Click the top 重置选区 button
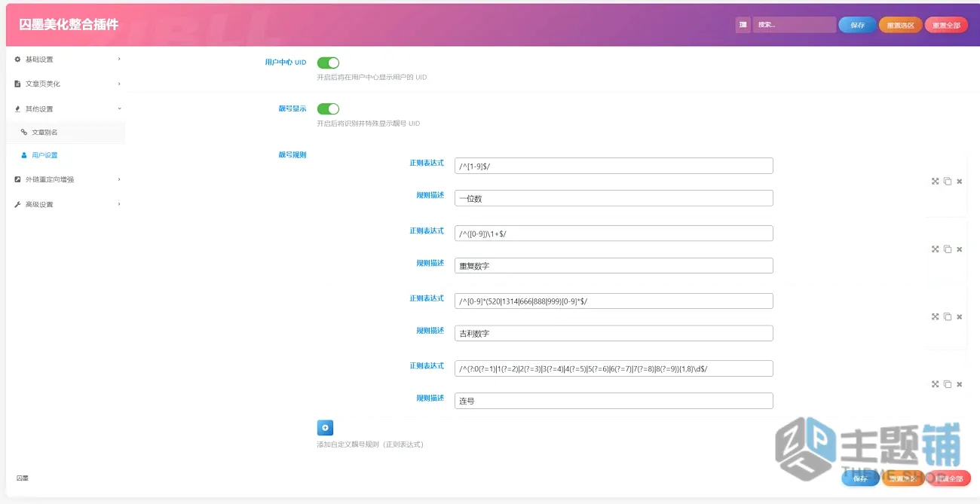The height and width of the screenshot is (504, 980). pos(900,25)
